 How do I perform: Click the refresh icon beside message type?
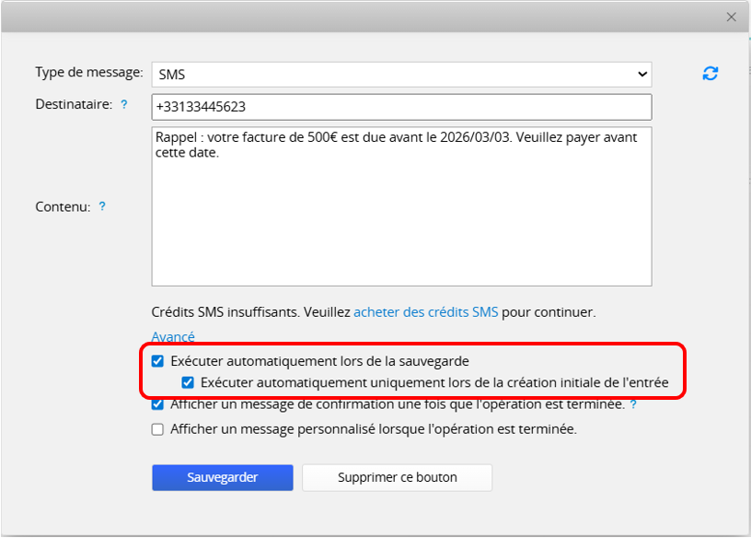click(x=710, y=74)
